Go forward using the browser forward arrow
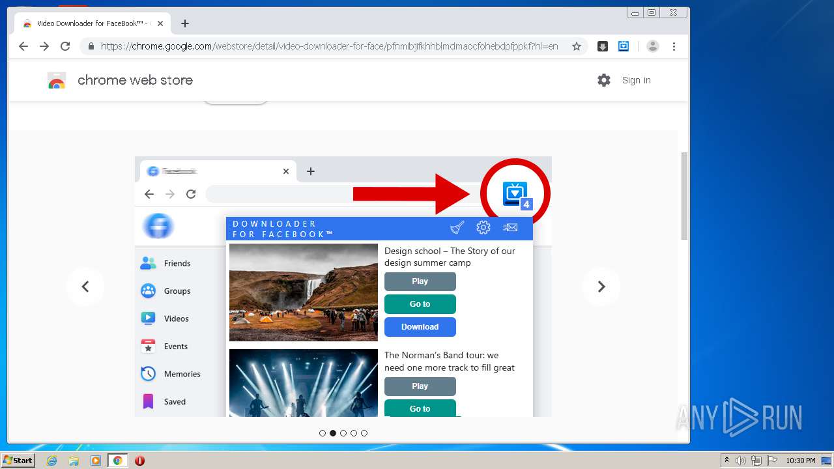 tap(44, 46)
